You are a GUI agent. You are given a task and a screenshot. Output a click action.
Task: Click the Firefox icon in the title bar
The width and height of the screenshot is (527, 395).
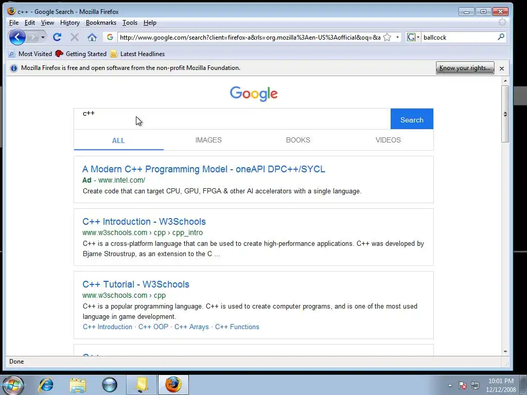11,11
